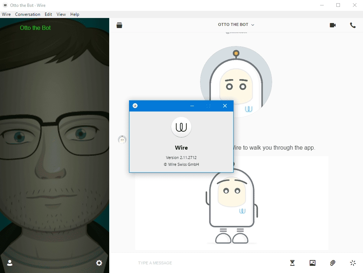Open the Help menu
363x273 pixels.
click(75, 14)
